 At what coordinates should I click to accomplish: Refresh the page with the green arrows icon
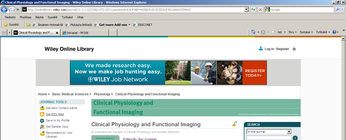click(253, 10)
